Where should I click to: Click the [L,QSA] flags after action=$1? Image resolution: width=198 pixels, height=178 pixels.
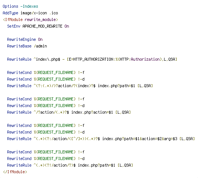pos(123,112)
